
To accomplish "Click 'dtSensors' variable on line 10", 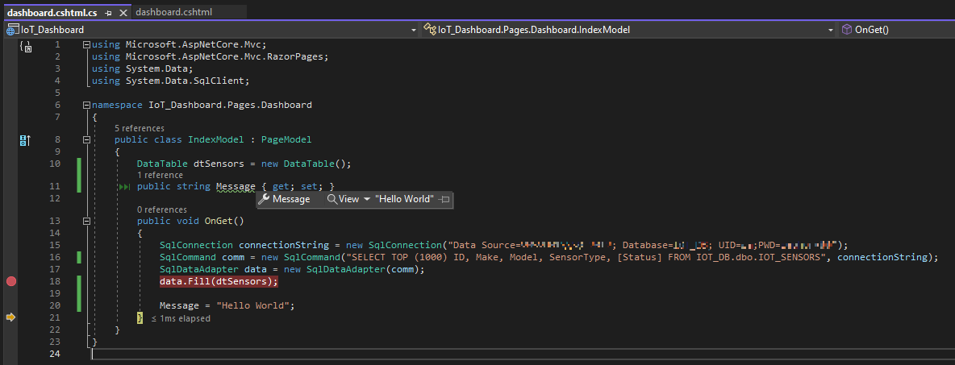I will [219, 164].
